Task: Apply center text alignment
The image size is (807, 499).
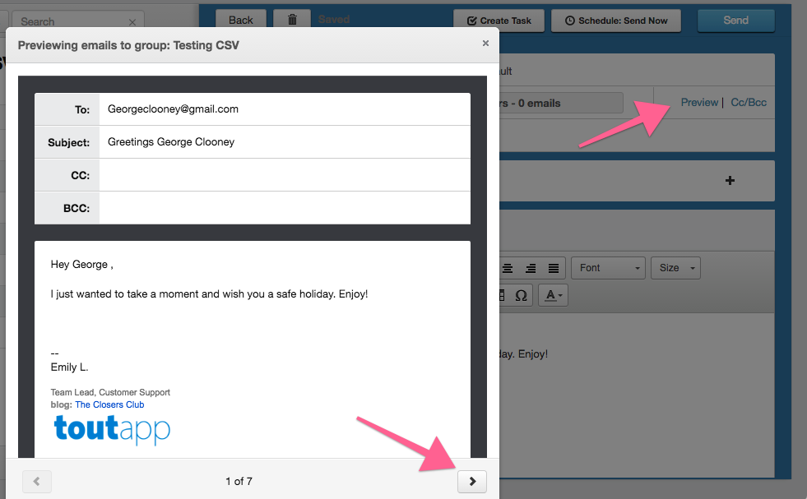Action: pos(508,268)
